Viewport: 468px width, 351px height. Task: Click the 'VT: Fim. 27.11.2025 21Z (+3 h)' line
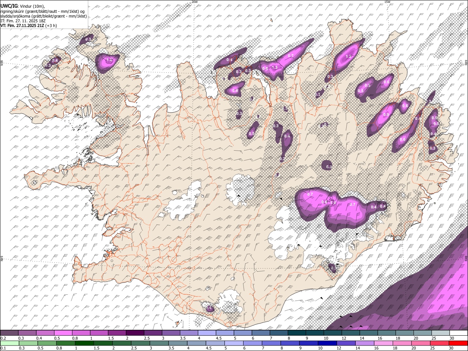click(29, 26)
